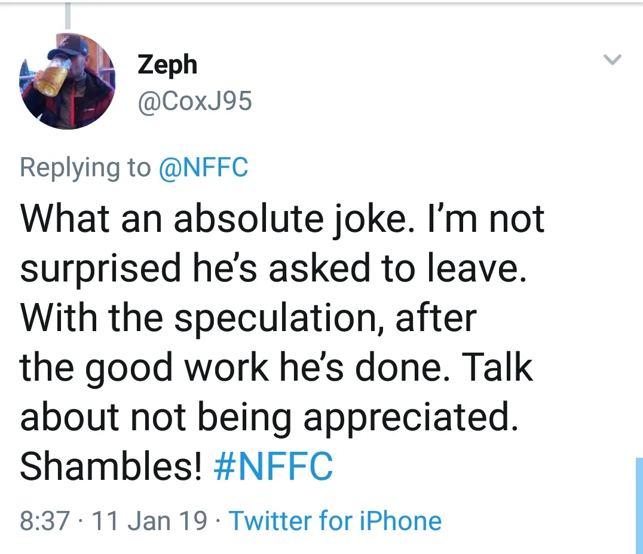Open the Twitter for iPhone source link
643x554 pixels.
tap(335, 521)
